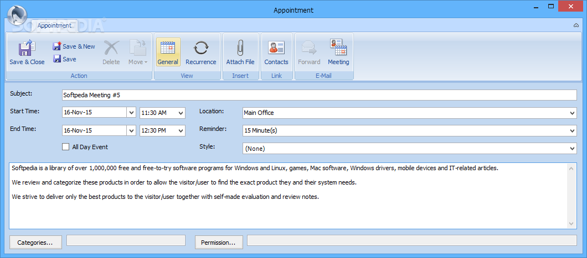Click the Start Time date field 16-Nov-15
587x258 pixels.
coord(94,112)
